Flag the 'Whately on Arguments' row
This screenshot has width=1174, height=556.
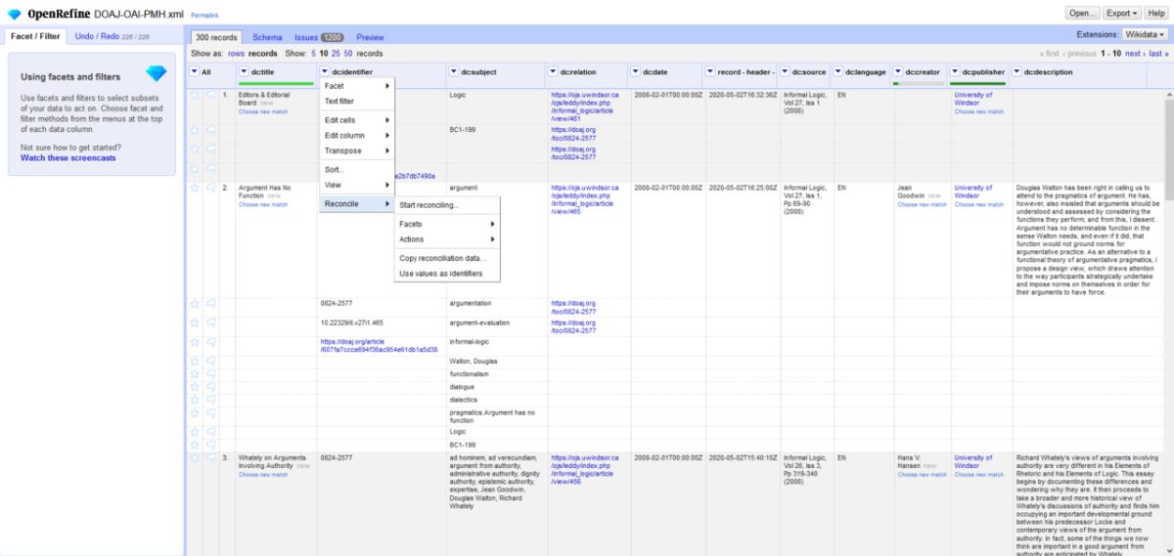coord(210,457)
